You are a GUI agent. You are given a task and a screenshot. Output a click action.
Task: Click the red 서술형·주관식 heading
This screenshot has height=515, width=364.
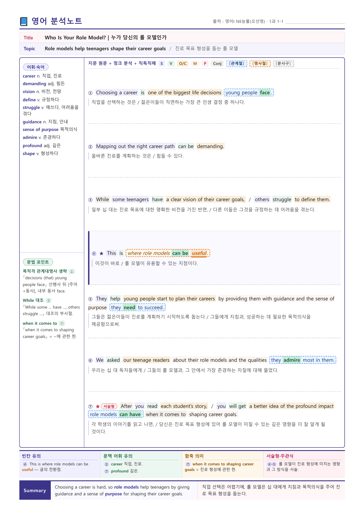tap(280, 456)
